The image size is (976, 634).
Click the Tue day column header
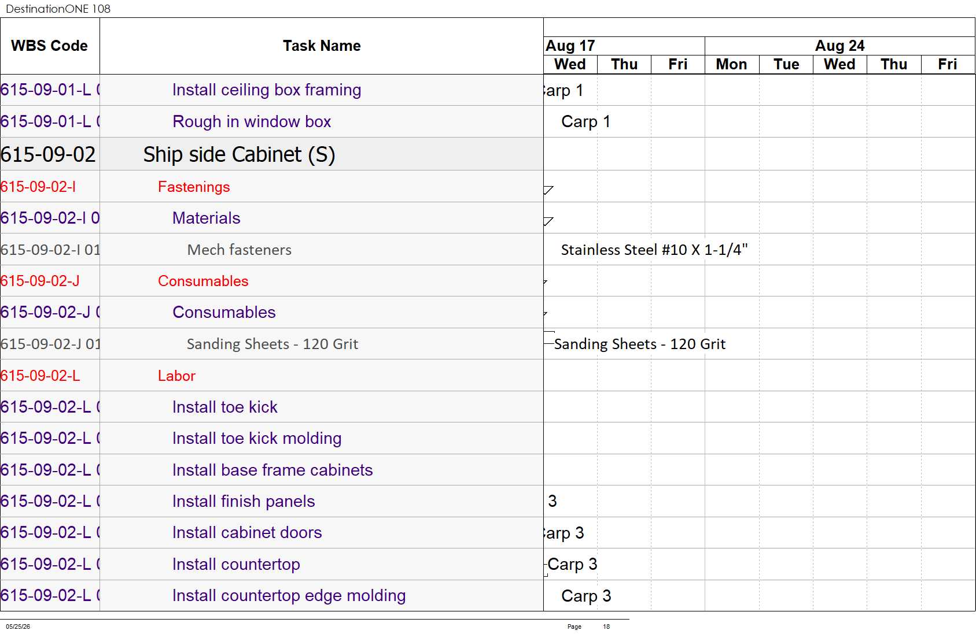pos(786,64)
